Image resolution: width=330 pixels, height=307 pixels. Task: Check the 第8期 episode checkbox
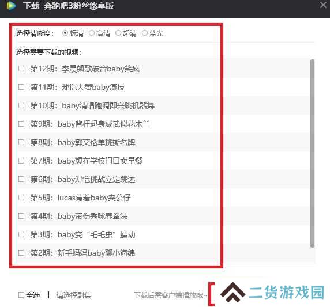click(x=21, y=142)
